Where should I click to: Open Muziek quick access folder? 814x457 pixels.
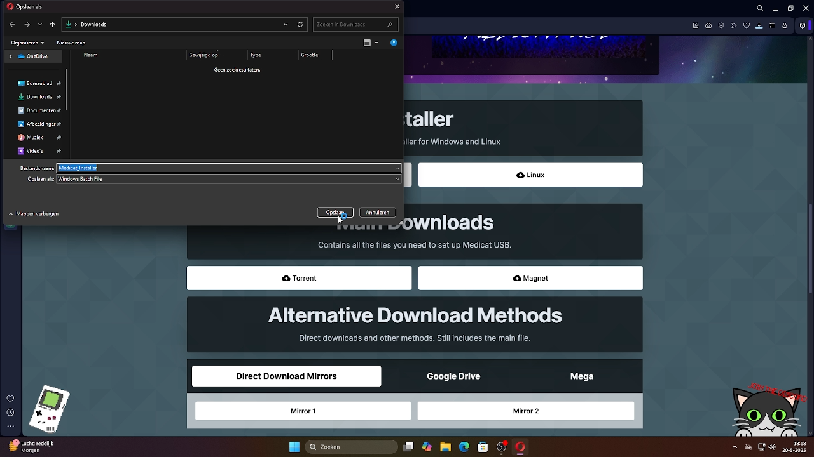pyautogui.click(x=39, y=137)
